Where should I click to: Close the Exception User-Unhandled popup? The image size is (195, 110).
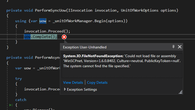pyautogui.click(x=180, y=47)
